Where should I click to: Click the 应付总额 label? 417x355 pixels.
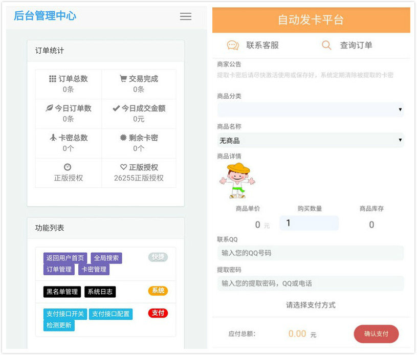click(x=242, y=334)
